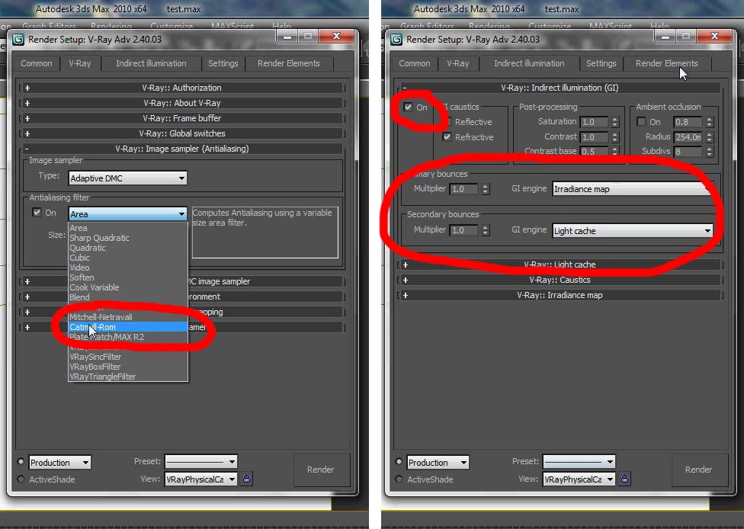Click the antialiasing filter dropdown showing Area
This screenshot has height=529, width=744.
127,214
